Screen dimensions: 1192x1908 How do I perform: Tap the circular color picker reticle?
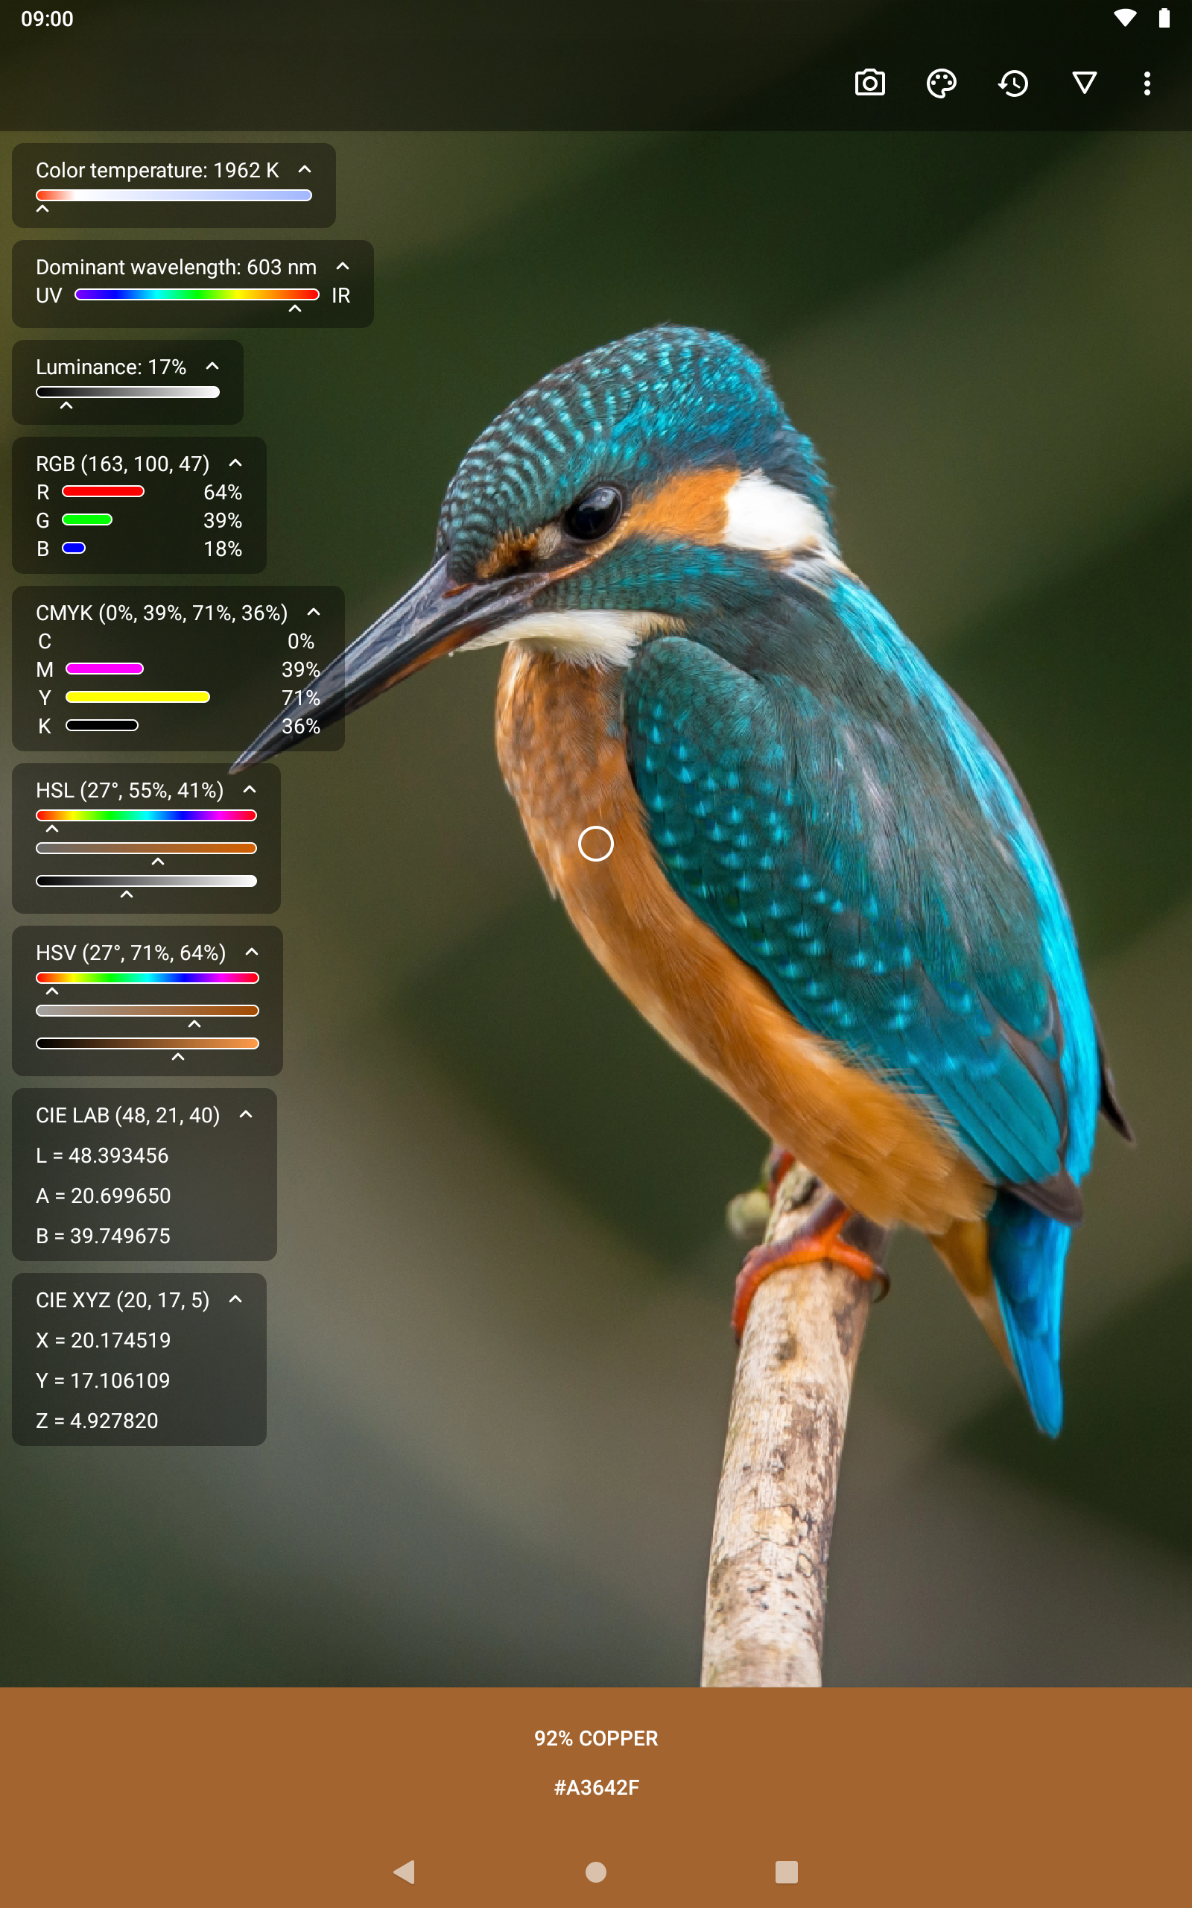(596, 844)
